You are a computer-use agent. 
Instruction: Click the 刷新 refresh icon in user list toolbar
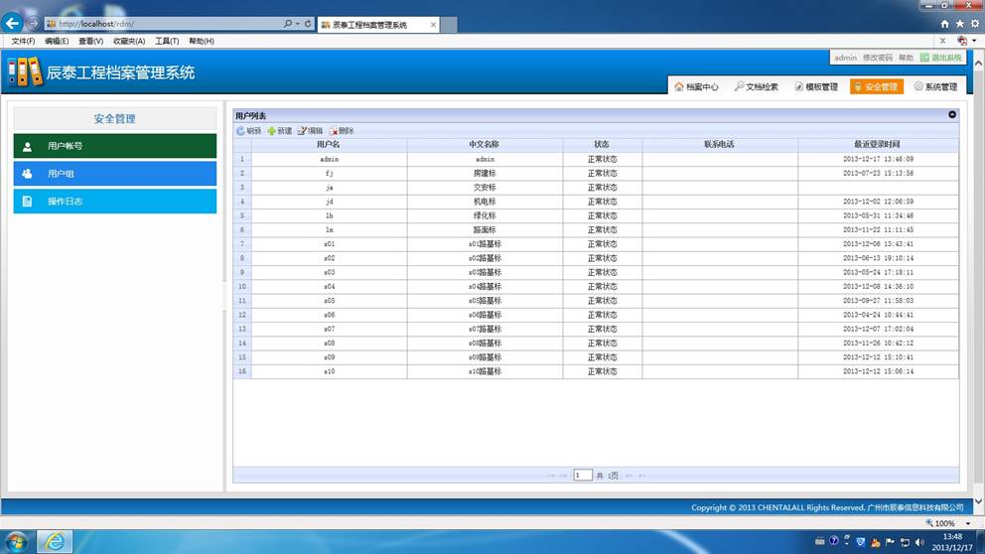(240, 131)
